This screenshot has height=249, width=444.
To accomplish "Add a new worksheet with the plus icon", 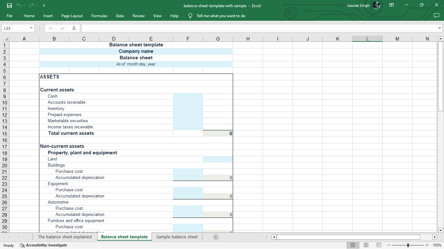I will tap(215, 237).
